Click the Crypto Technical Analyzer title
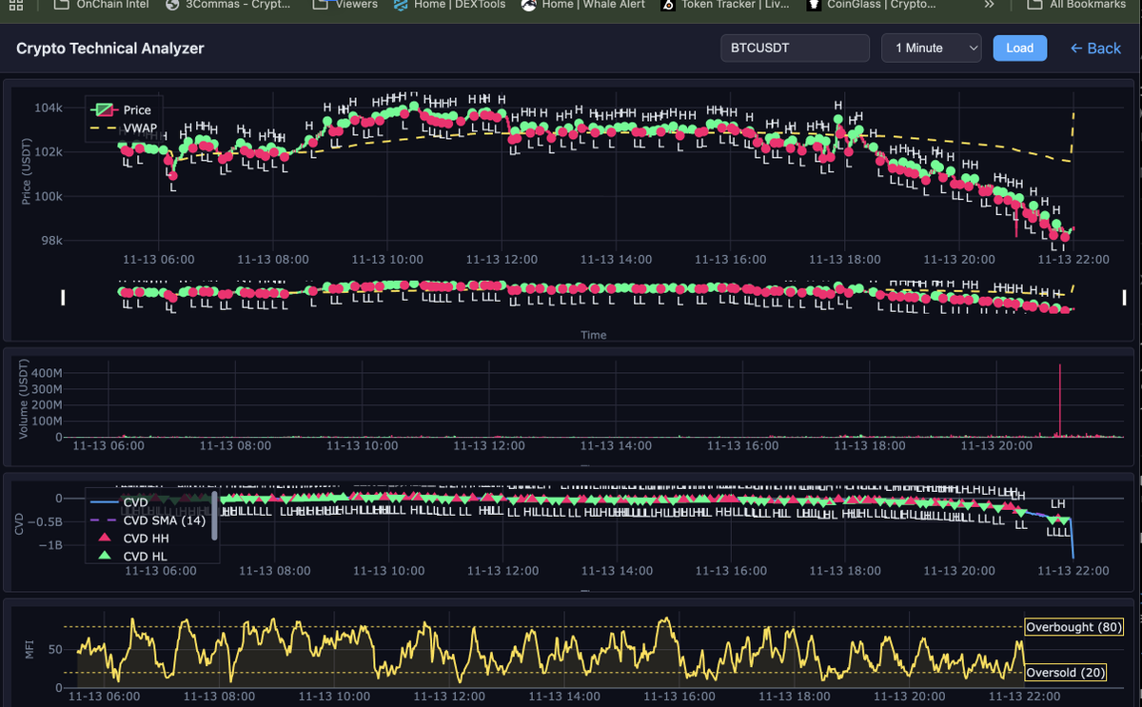Viewport: 1142px width, 707px height. point(110,49)
